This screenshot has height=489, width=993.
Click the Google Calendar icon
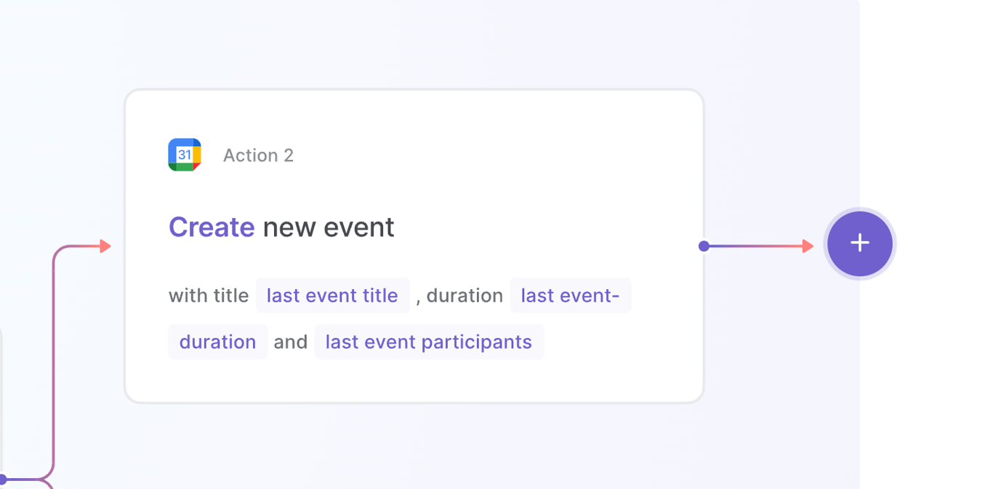point(185,155)
